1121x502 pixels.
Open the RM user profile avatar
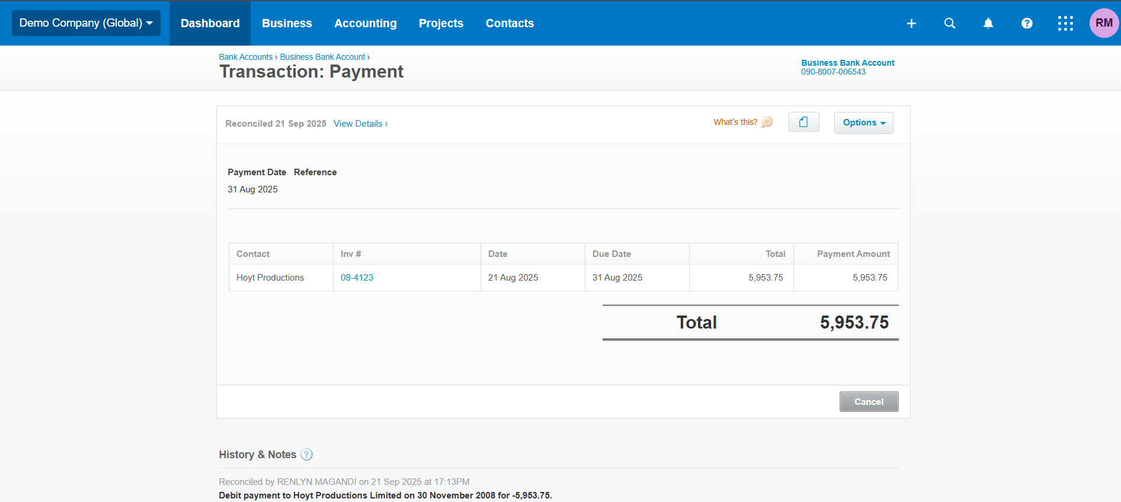click(1104, 23)
